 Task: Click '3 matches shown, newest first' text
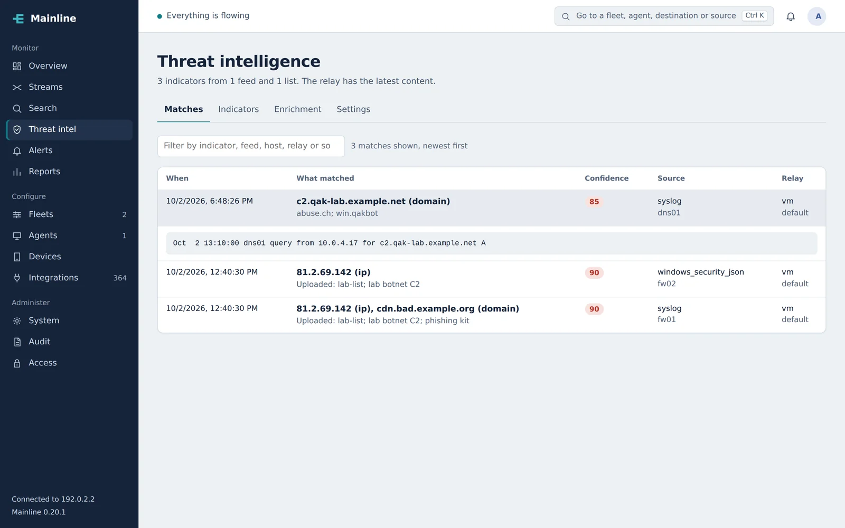(409, 146)
